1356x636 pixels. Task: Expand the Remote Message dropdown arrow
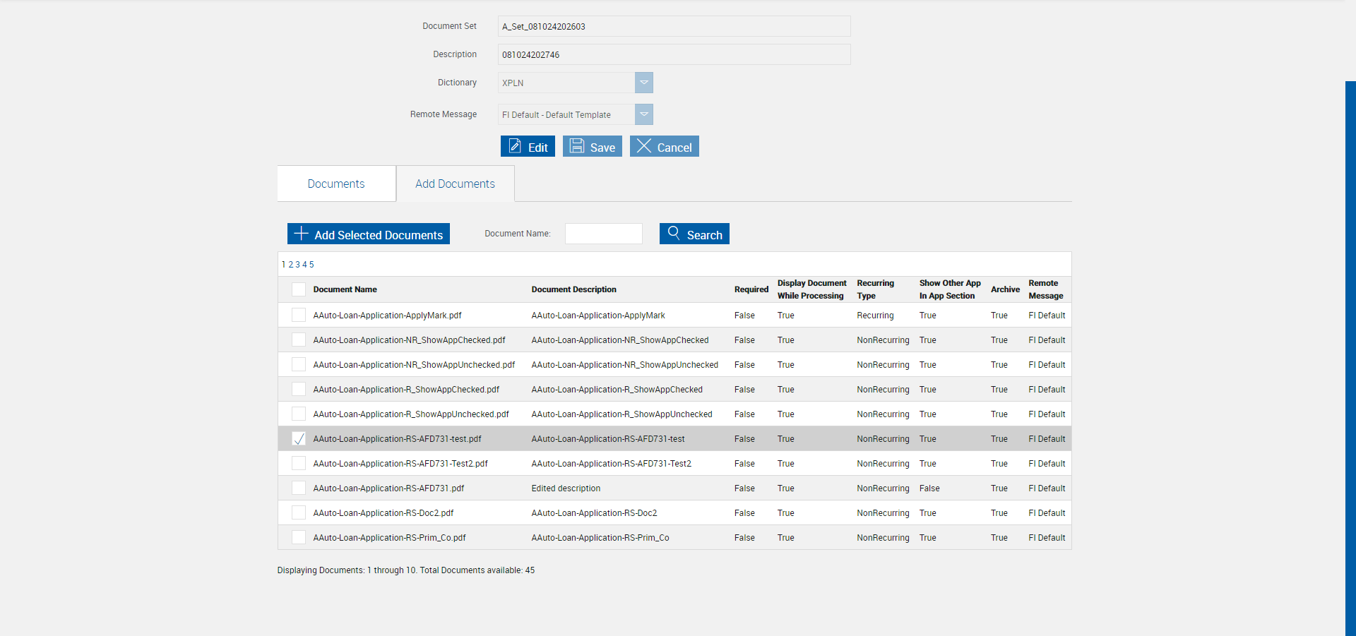644,114
